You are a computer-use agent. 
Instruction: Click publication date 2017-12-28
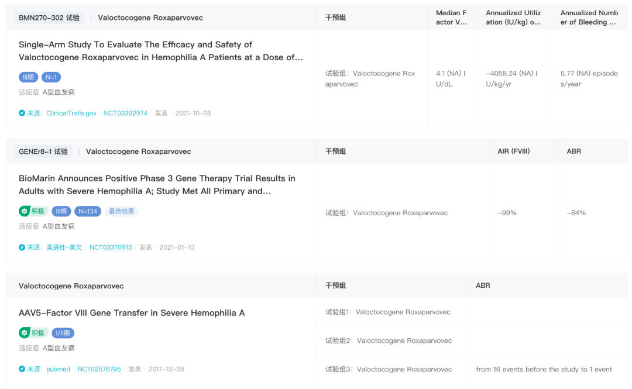166,369
